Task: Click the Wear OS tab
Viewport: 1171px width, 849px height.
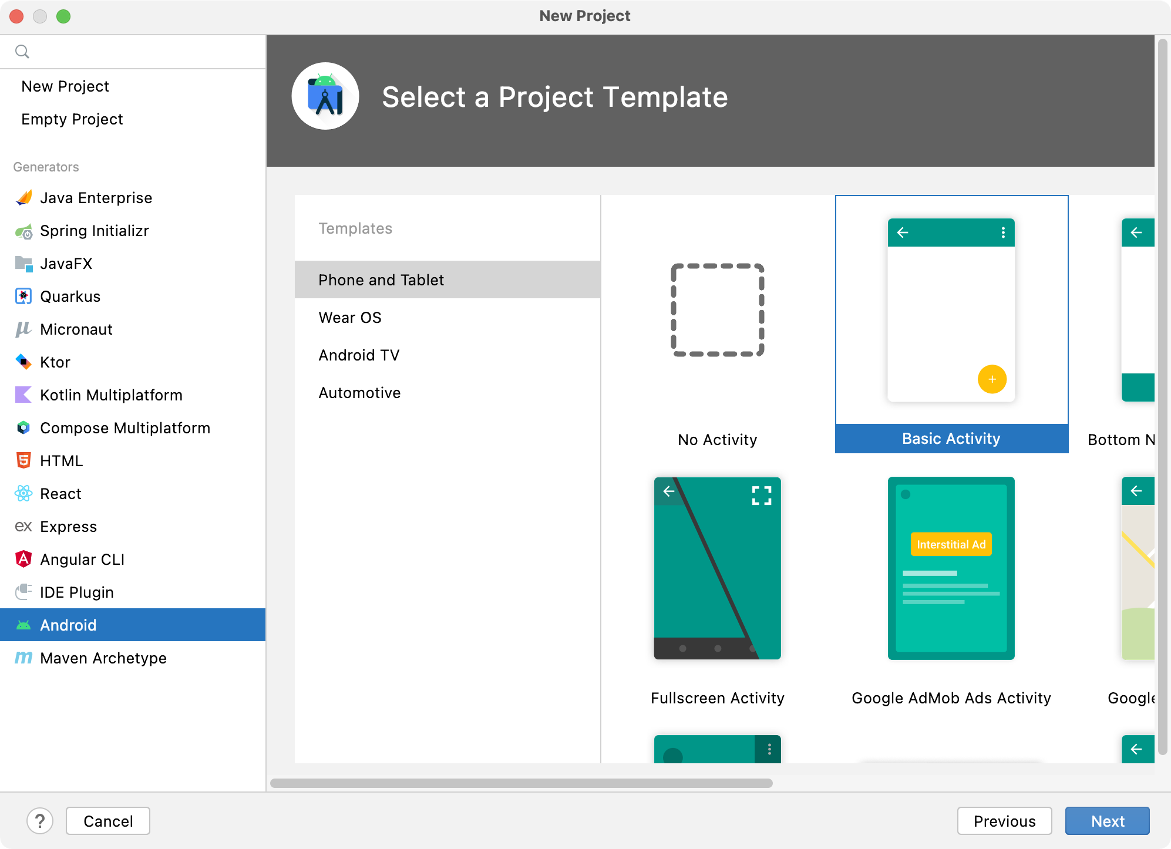Action: 349,317
